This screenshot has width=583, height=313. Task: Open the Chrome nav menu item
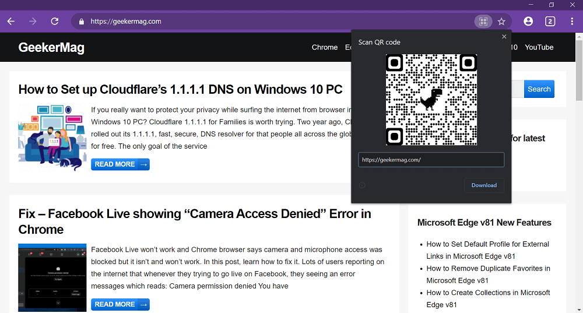(325, 47)
